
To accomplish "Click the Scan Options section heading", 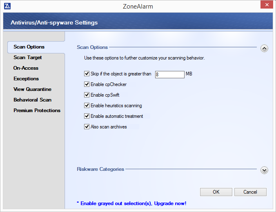I will coord(92,47).
